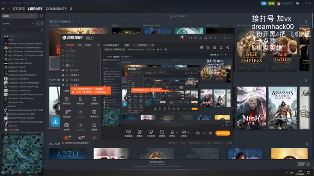Open 弹幕秀 tool
This screenshot has width=314, height=176.
pos(94,127)
